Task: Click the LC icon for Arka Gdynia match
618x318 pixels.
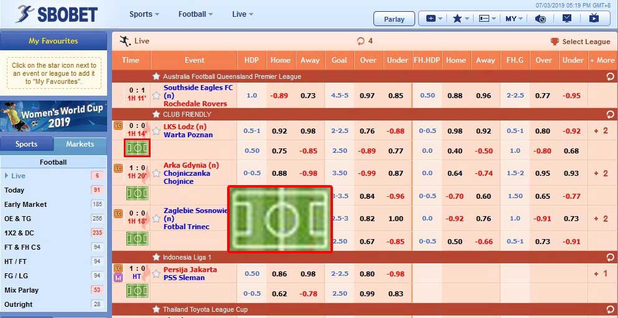Action: 118,168
